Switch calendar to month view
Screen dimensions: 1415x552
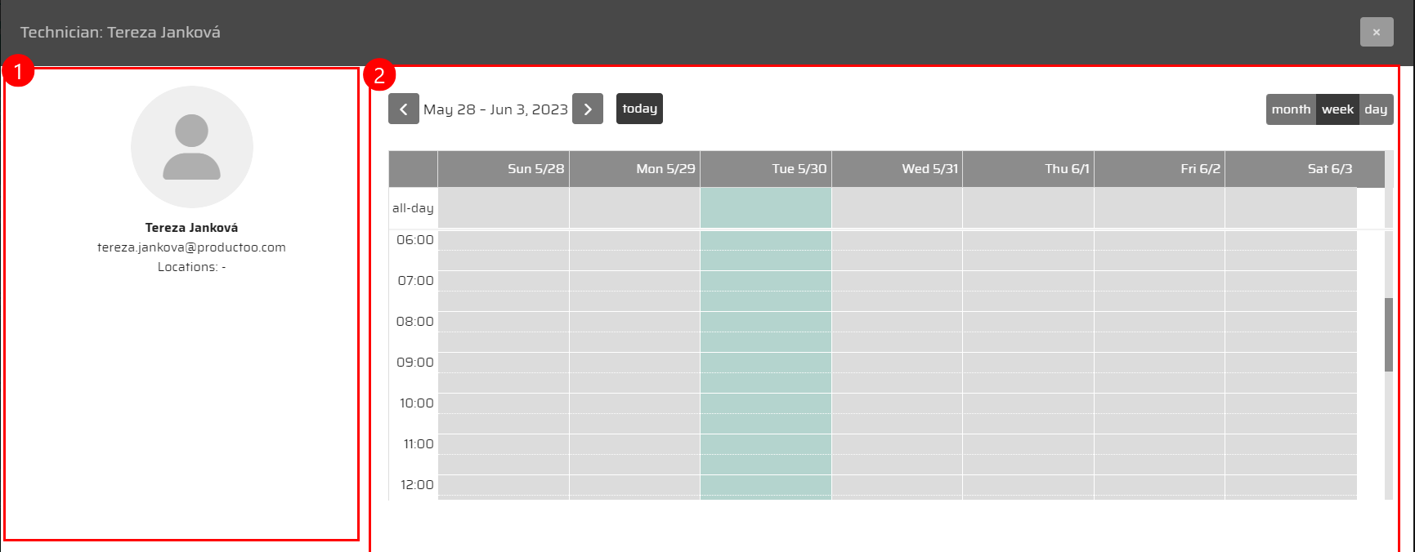pyautogui.click(x=1291, y=109)
